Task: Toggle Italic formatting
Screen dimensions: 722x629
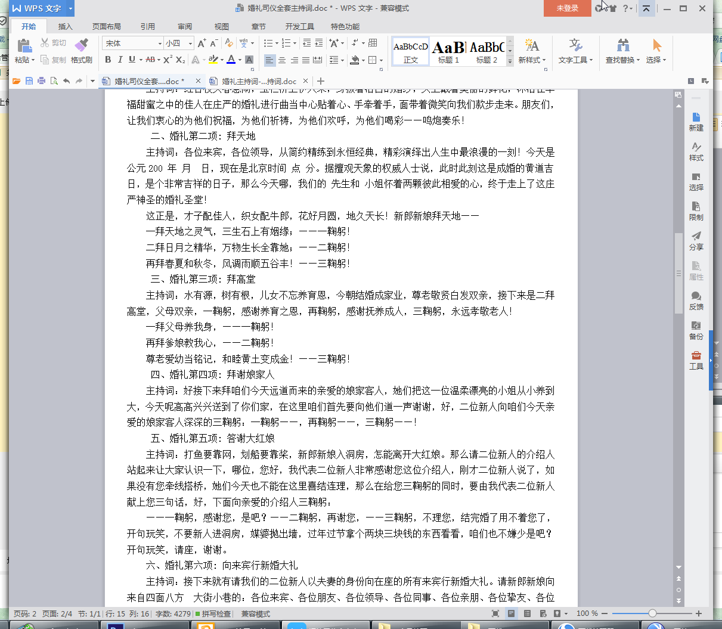Action: pyautogui.click(x=120, y=60)
